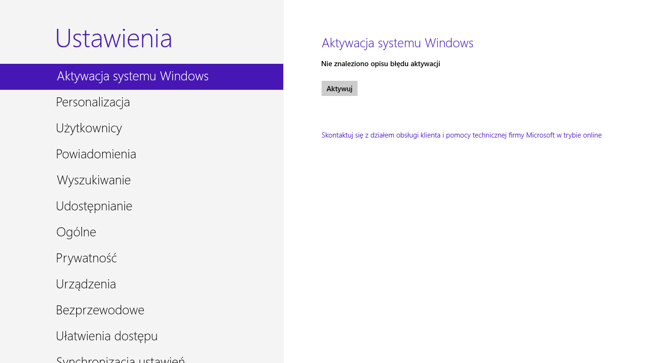Open Synchronizacja ustawień category

[141, 357]
